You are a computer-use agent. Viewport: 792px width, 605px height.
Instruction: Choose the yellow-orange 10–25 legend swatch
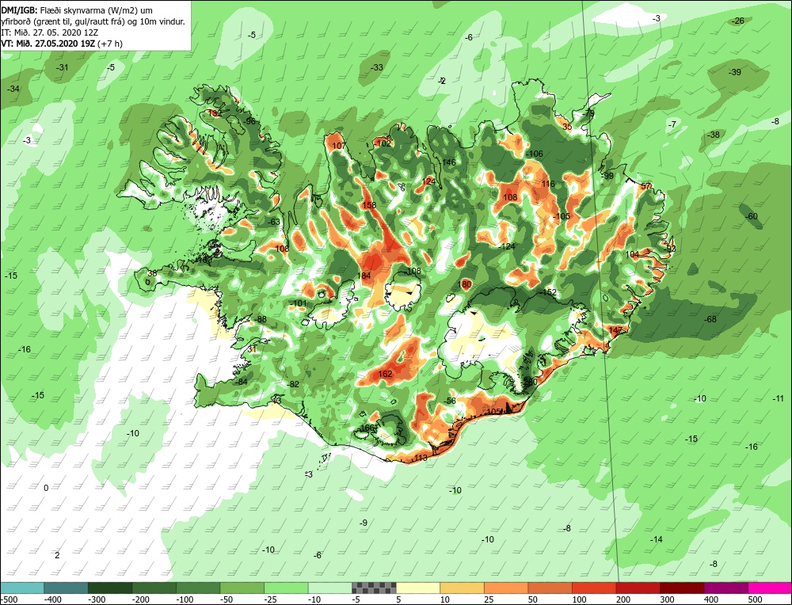(463, 588)
